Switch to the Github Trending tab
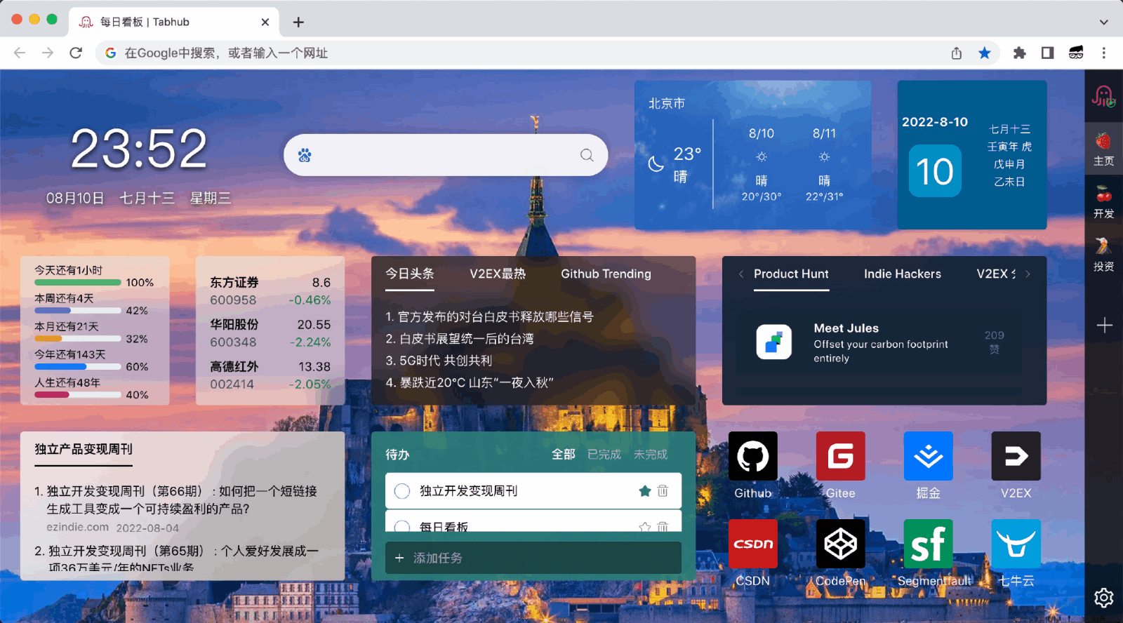 [x=606, y=274]
